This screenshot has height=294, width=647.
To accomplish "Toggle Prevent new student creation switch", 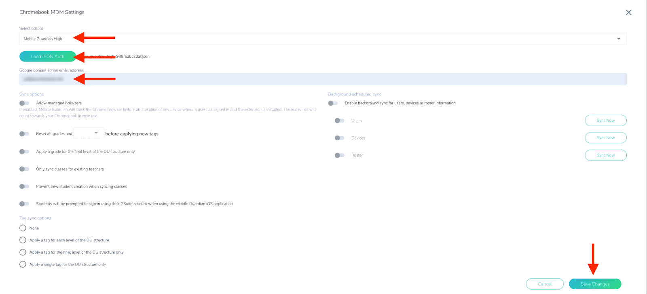I will click(24, 186).
